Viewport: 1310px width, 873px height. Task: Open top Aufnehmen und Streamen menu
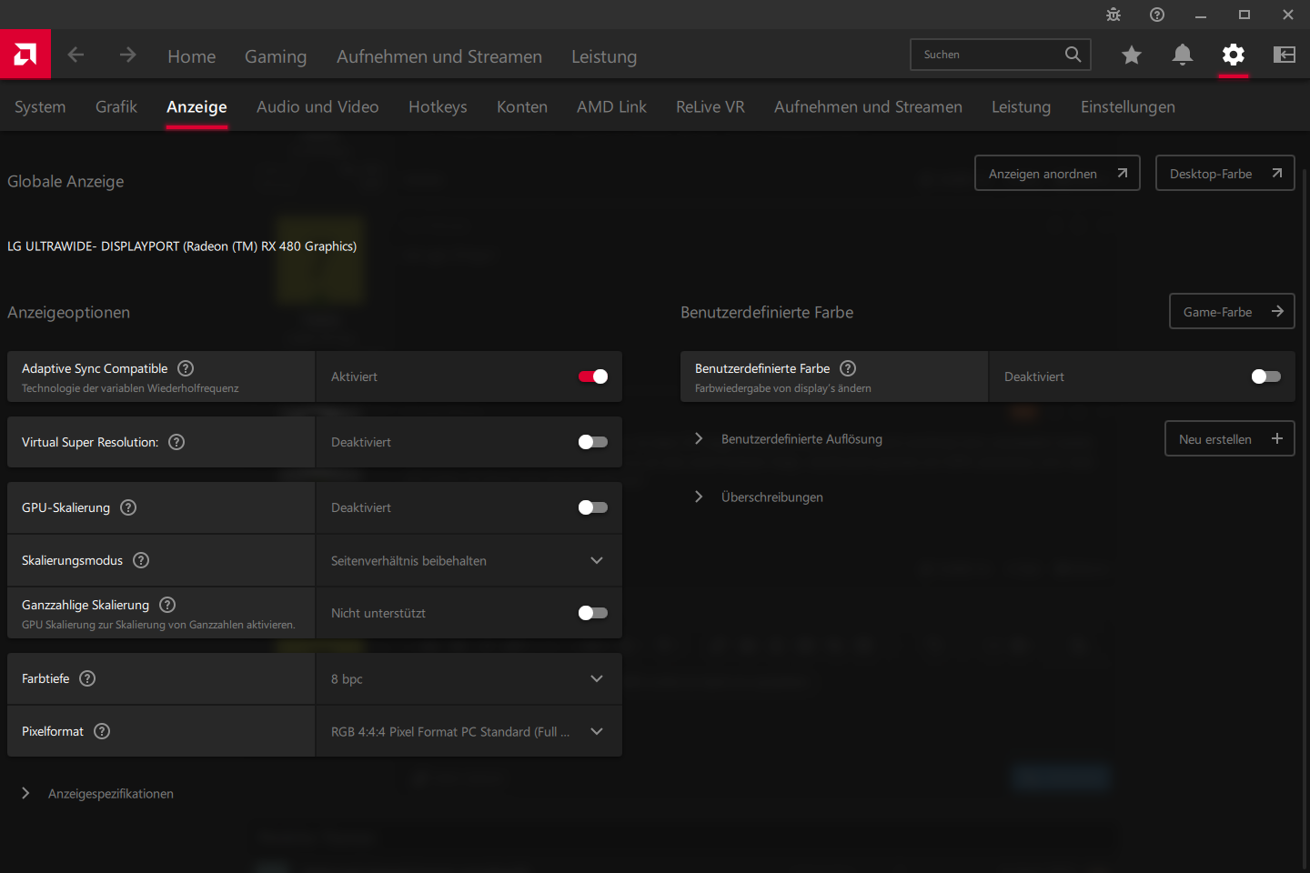[x=439, y=56]
